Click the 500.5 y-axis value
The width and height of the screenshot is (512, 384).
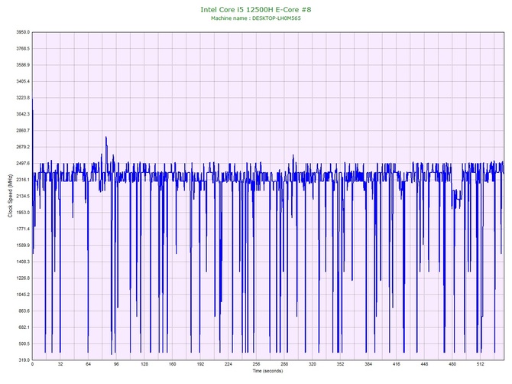click(x=24, y=343)
